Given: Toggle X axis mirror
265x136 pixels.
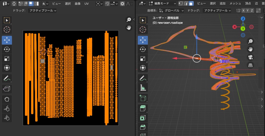Looking at the screenshot, I should pyautogui.click(x=243, y=11).
